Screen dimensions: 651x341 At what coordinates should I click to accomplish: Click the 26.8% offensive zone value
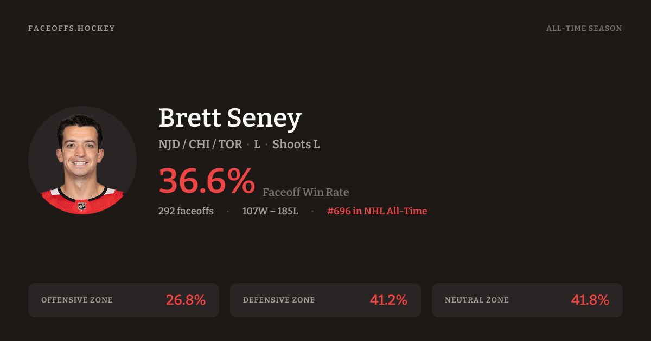pos(186,300)
